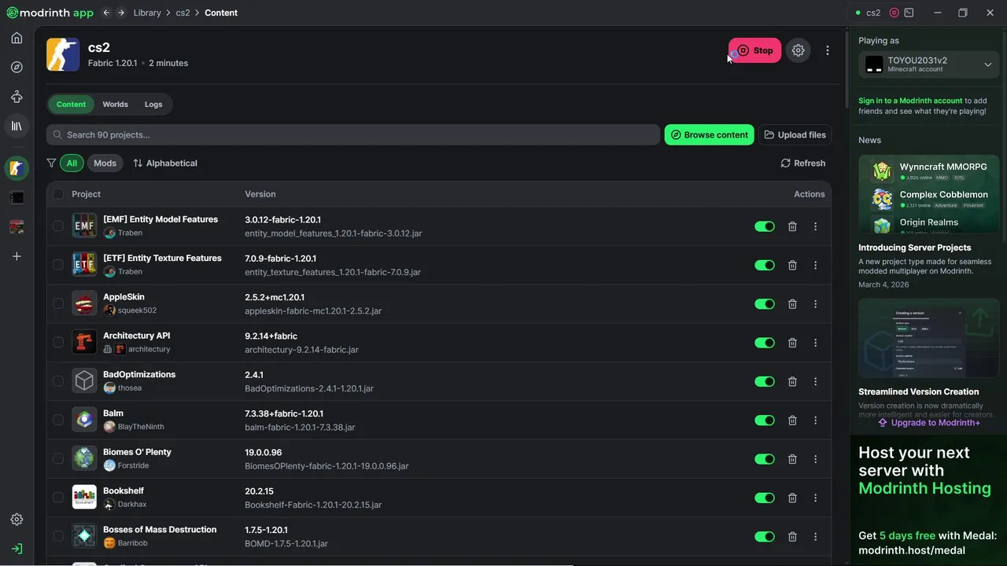Disable [ETF] Entity Texture Features mod
This screenshot has width=1007, height=566.
coord(765,265)
